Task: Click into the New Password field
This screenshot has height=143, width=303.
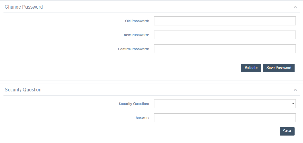Action: tap(225, 35)
